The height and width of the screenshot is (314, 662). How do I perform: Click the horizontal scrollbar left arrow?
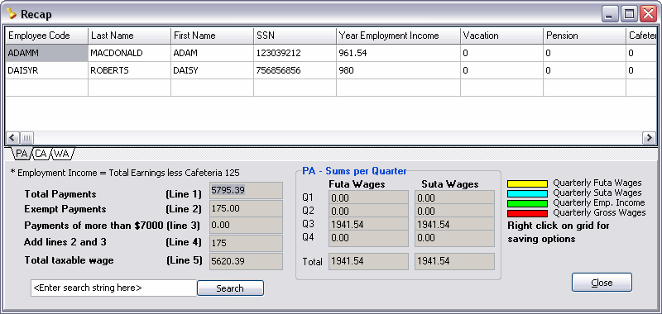tap(12, 137)
